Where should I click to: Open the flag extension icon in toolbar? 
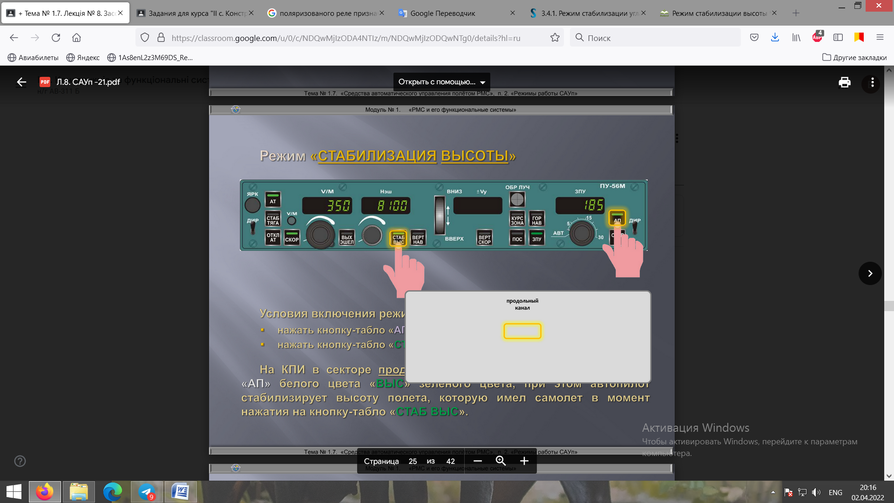tap(859, 38)
